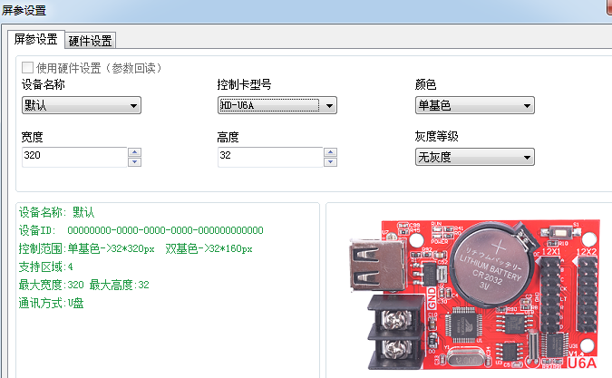The image size is (612, 378).
Task: Click the up arrow of 宽度 spinner
Action: click(x=134, y=152)
